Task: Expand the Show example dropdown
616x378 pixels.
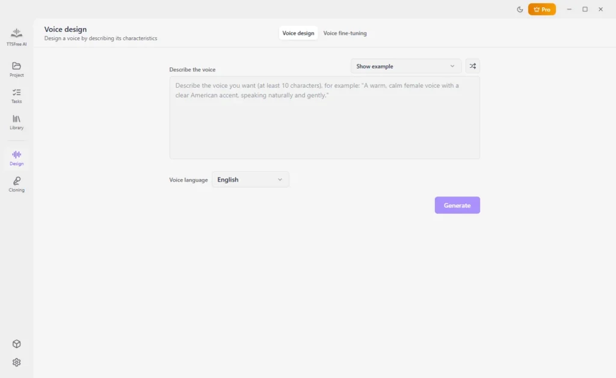Action: click(406, 66)
